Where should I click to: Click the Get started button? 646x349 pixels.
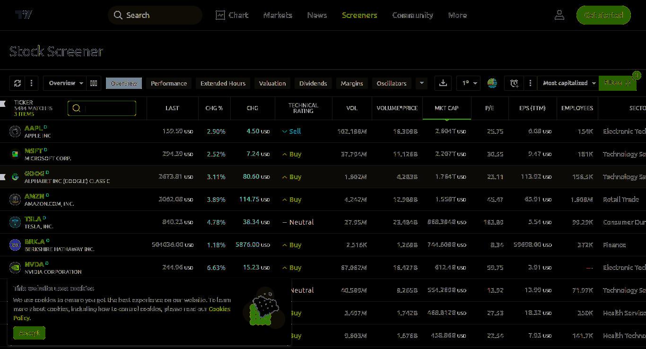click(603, 15)
